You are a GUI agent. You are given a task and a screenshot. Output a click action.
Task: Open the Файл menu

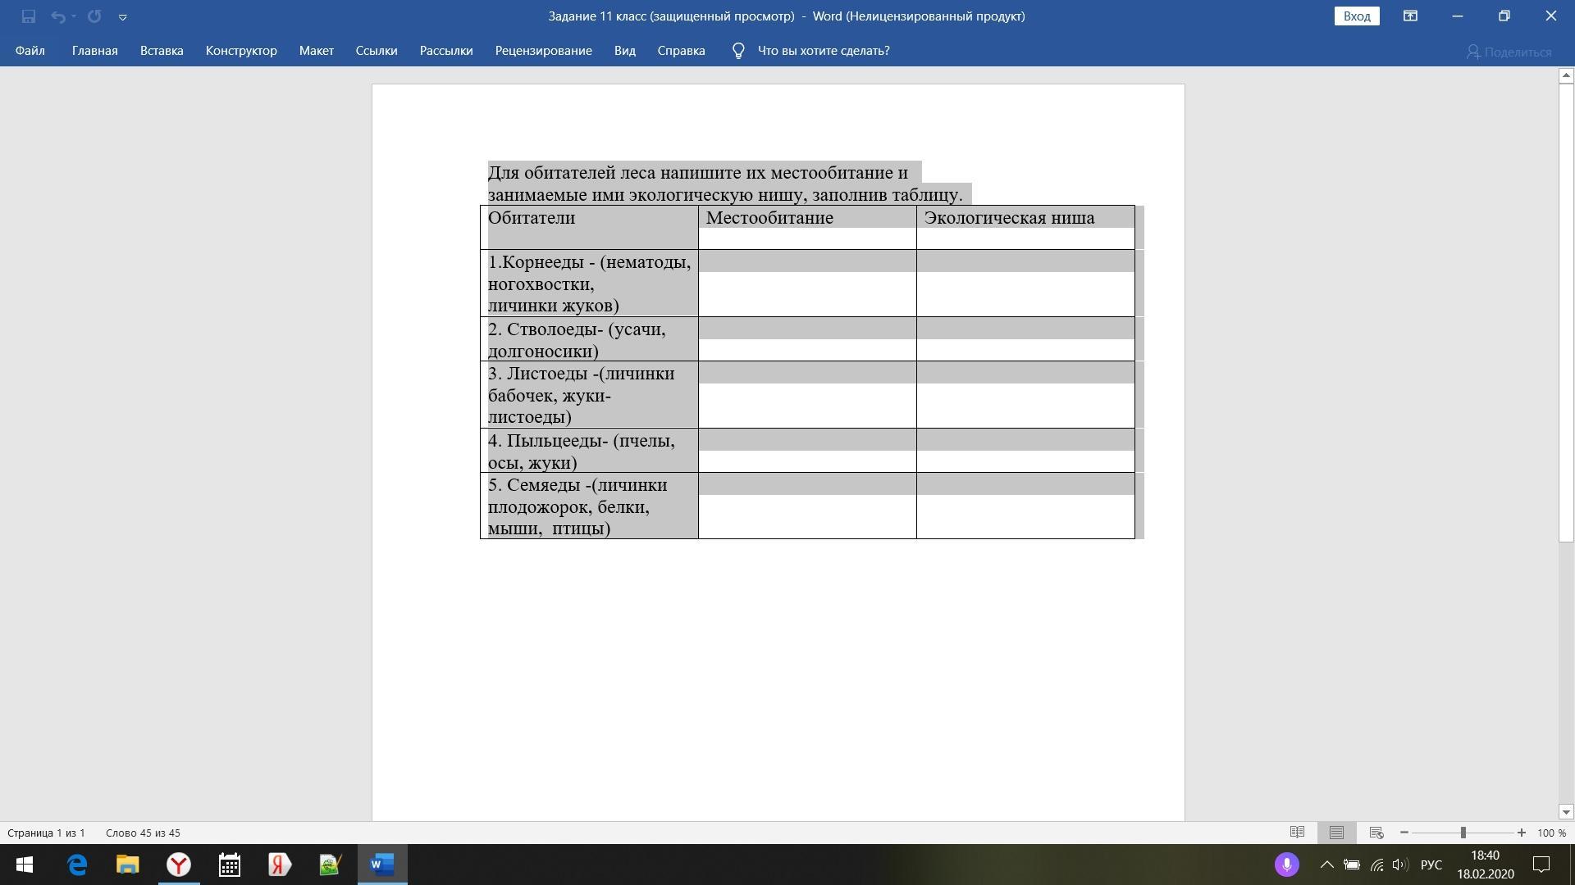click(30, 51)
